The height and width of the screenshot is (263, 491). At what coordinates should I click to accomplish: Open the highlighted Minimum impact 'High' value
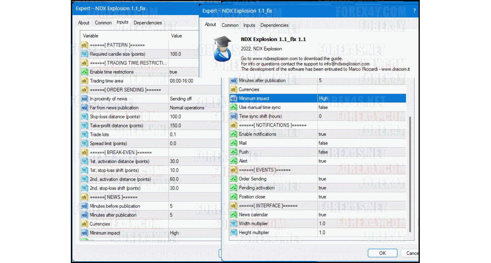point(323,99)
